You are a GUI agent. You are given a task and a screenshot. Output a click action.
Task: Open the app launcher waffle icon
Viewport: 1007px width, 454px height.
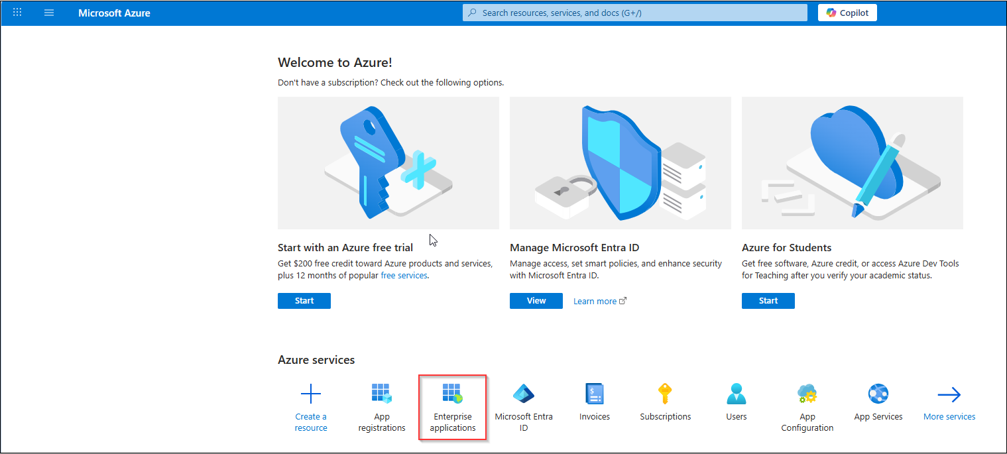coord(17,13)
